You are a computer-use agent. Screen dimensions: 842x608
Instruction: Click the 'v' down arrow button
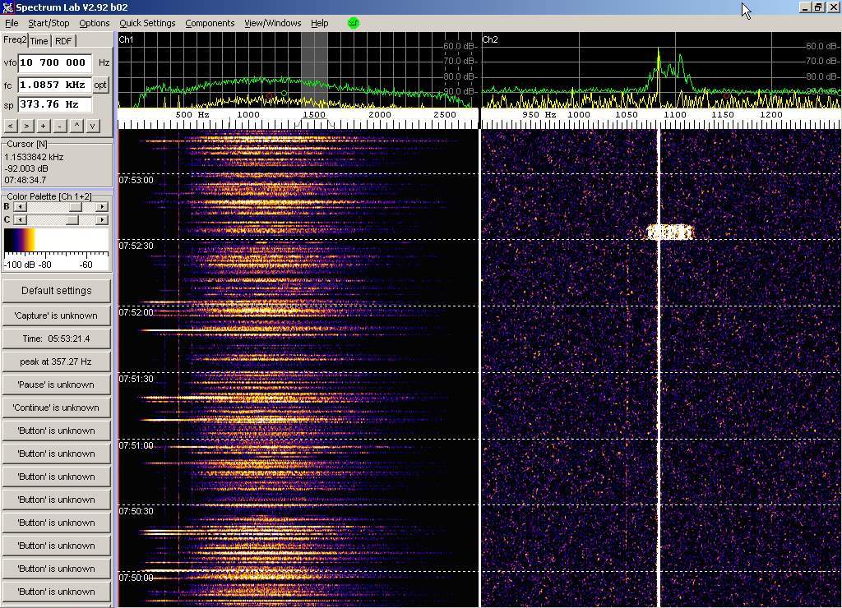(93, 126)
